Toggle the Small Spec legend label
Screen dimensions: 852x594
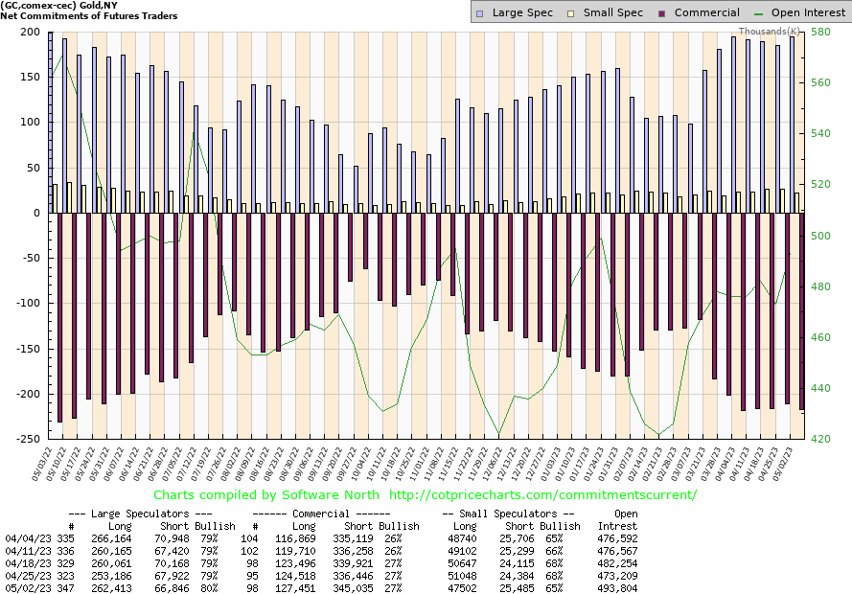[611, 12]
